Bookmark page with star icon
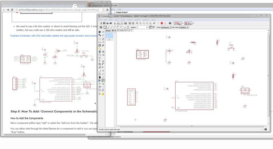This screenshot has width=273, height=149. coord(103,10)
